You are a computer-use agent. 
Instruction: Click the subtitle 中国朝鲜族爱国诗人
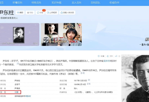tap(9, 18)
